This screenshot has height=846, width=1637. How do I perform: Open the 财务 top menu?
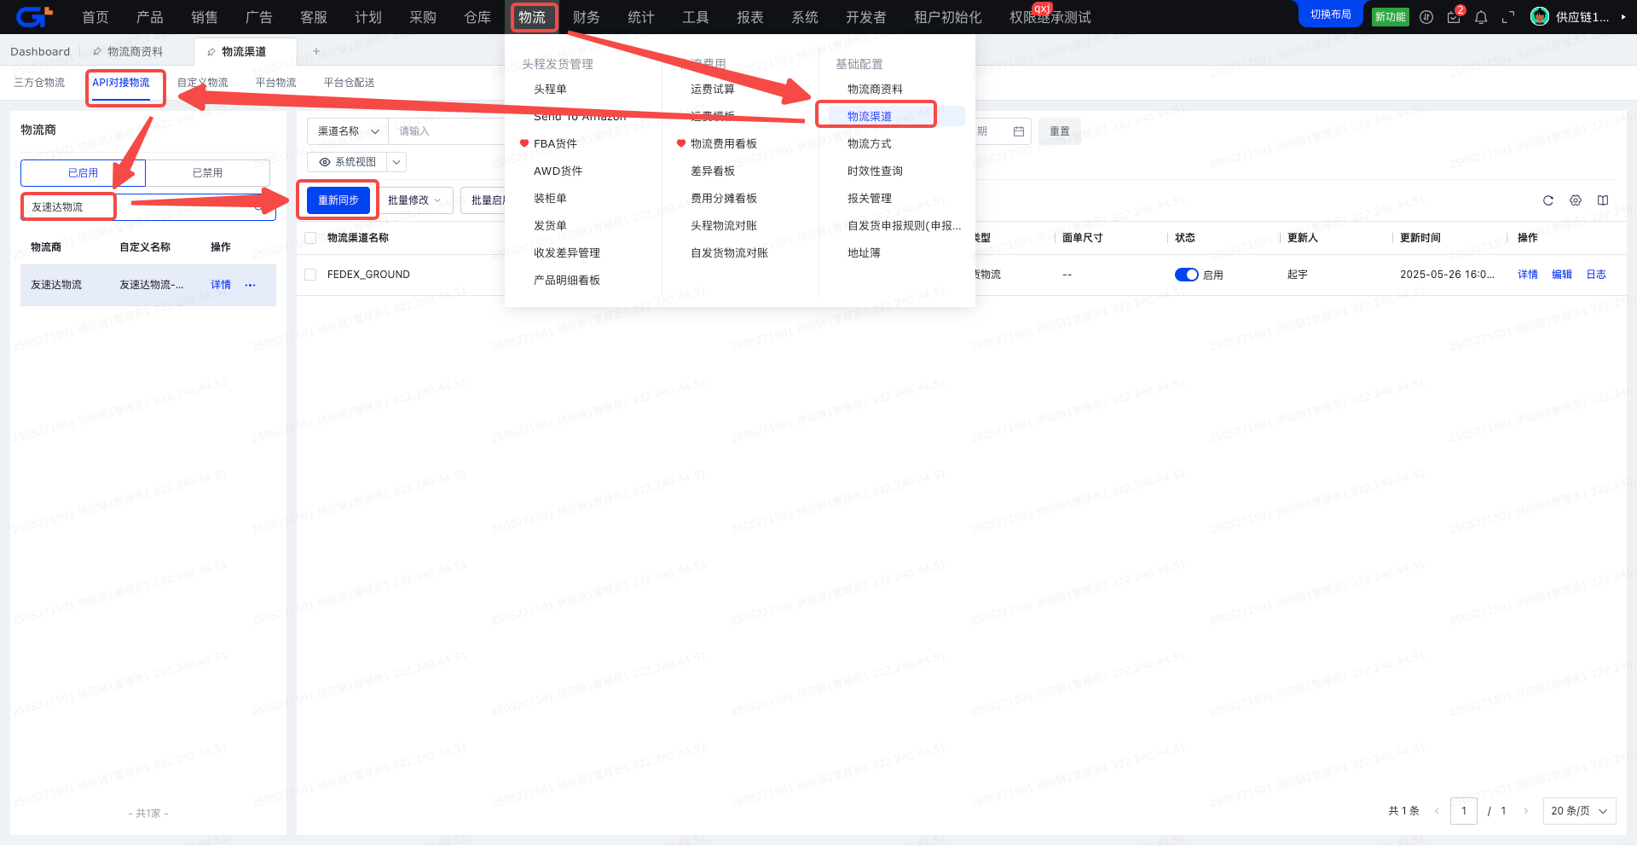coord(587,17)
